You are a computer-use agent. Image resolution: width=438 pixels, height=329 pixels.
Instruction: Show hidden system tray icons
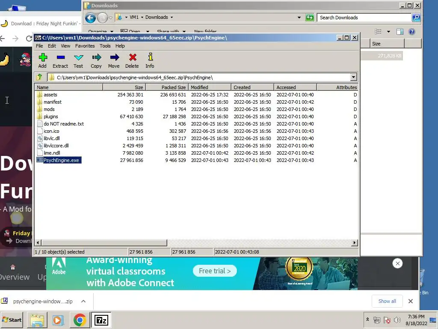click(367, 319)
